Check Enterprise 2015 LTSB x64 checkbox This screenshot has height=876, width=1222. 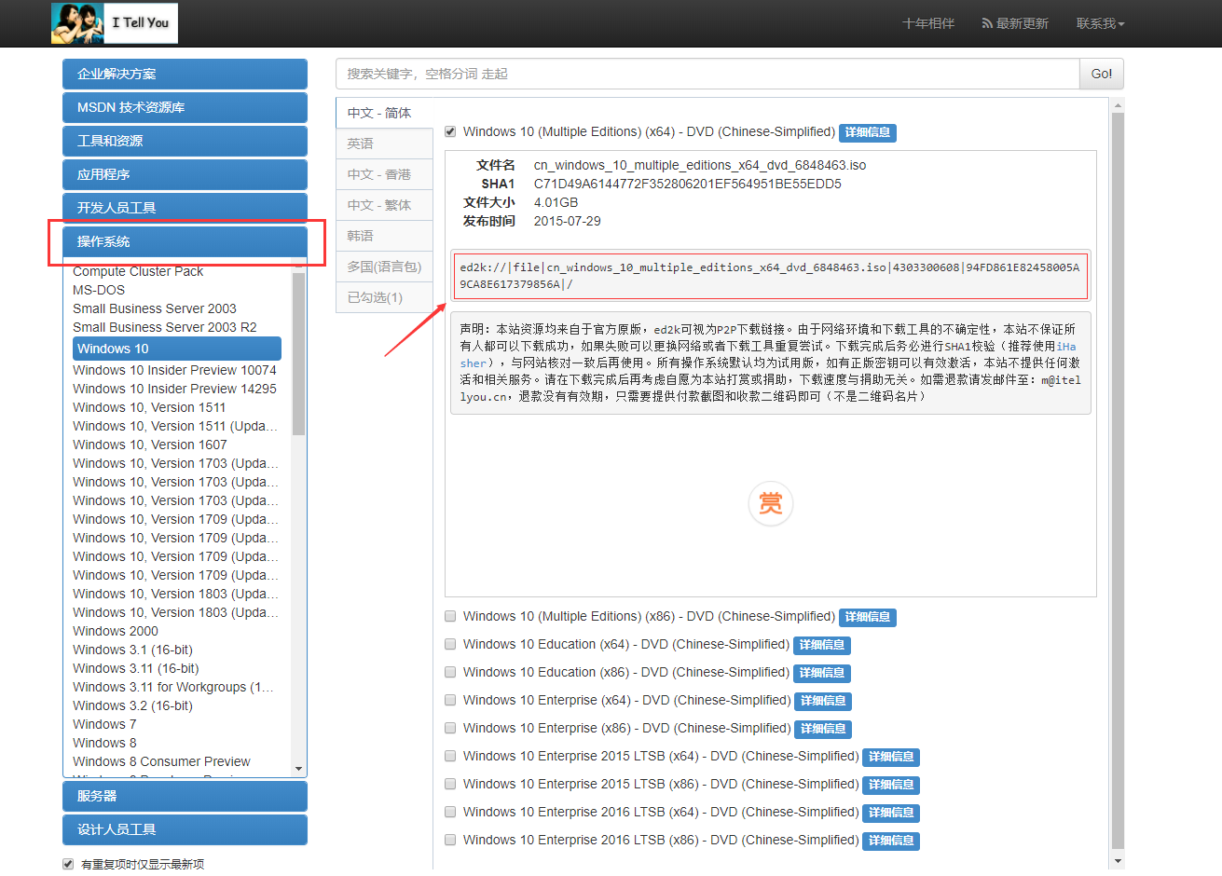coord(450,756)
